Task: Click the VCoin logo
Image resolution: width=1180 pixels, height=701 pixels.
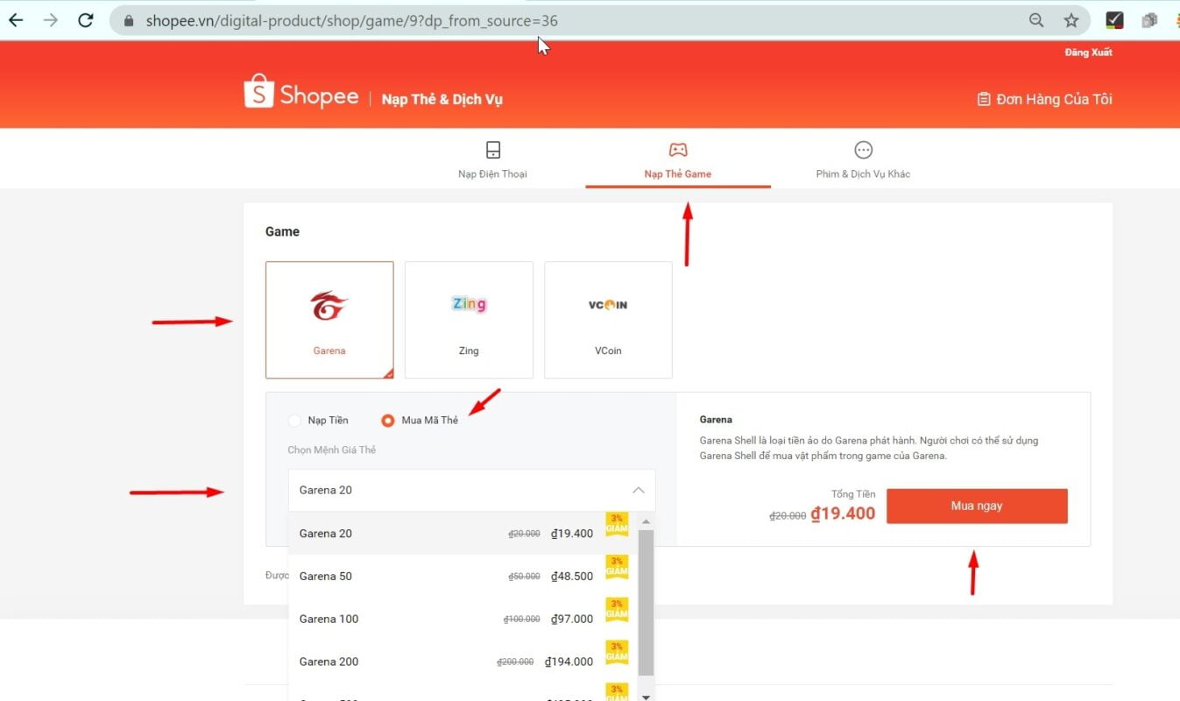Action: [x=608, y=305]
